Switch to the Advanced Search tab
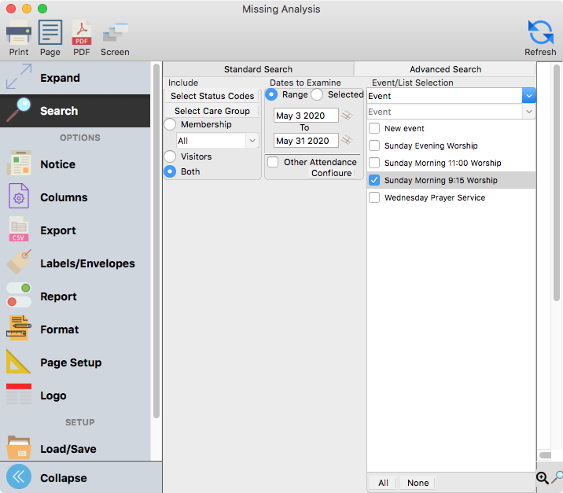 point(445,69)
